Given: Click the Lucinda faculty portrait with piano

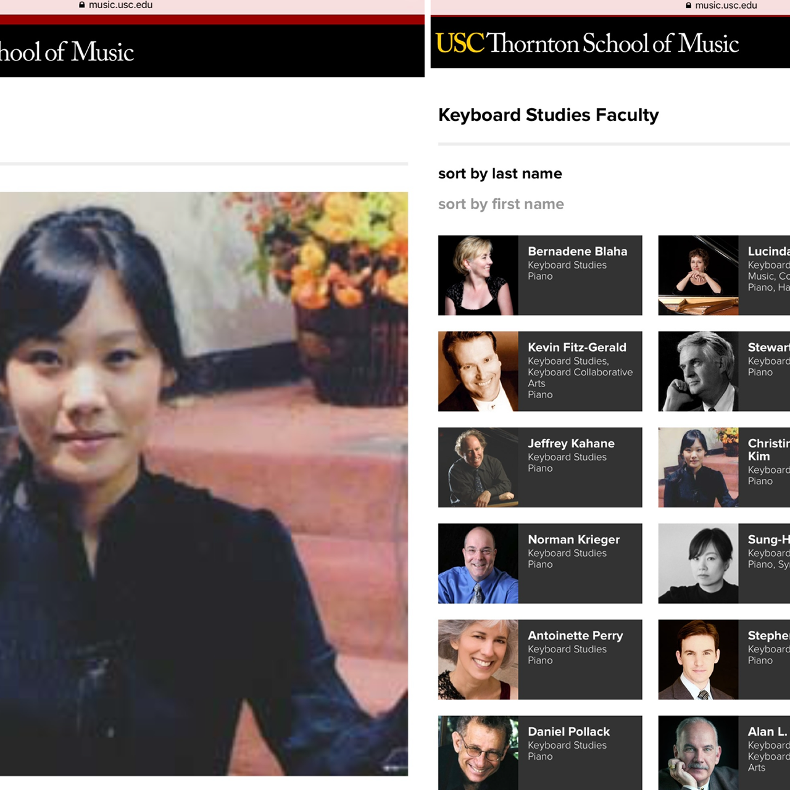Looking at the screenshot, I should point(698,275).
